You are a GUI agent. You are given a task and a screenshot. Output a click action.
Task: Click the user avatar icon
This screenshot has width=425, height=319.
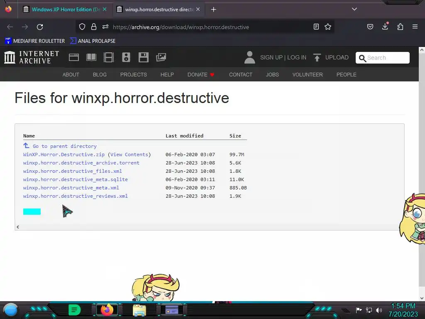(x=249, y=57)
